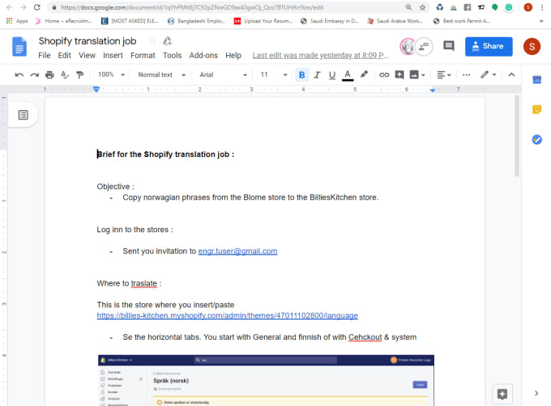Star the Shopify translation job document
This screenshot has height=406, width=551.
[x=152, y=41]
